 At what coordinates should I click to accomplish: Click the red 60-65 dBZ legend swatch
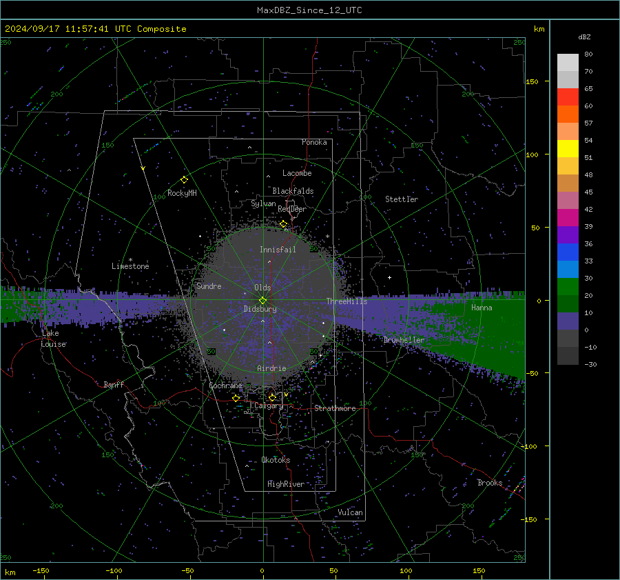(x=568, y=97)
